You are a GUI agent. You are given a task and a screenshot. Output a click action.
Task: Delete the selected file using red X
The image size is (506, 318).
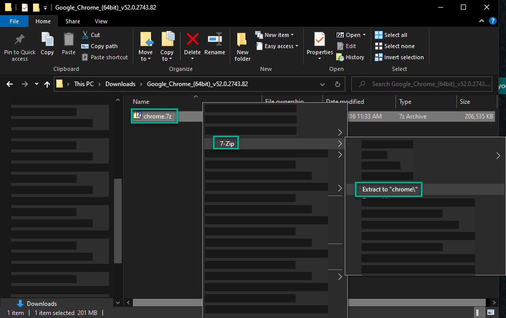[x=192, y=39]
